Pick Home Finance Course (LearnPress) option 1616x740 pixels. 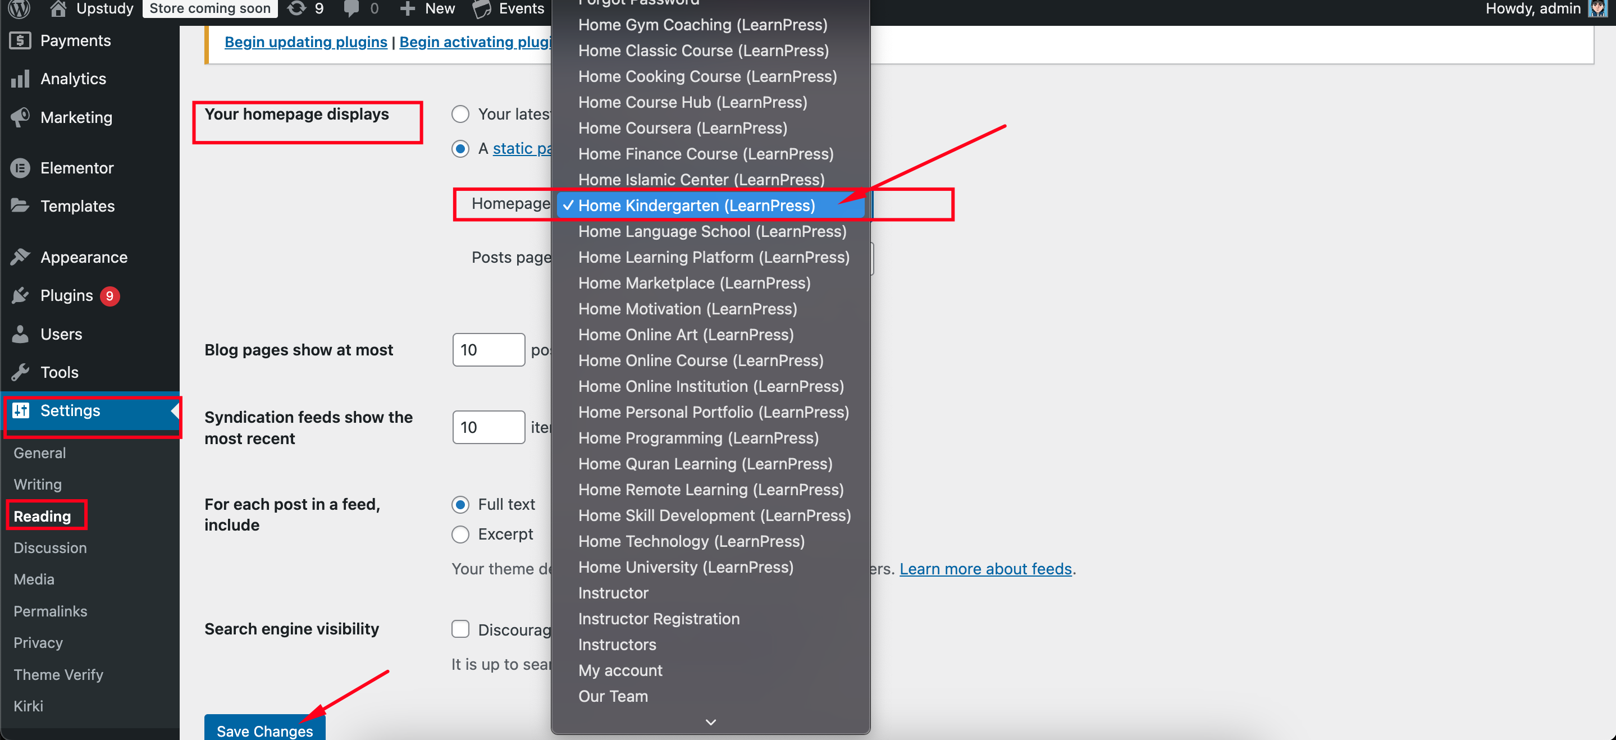[x=711, y=154]
